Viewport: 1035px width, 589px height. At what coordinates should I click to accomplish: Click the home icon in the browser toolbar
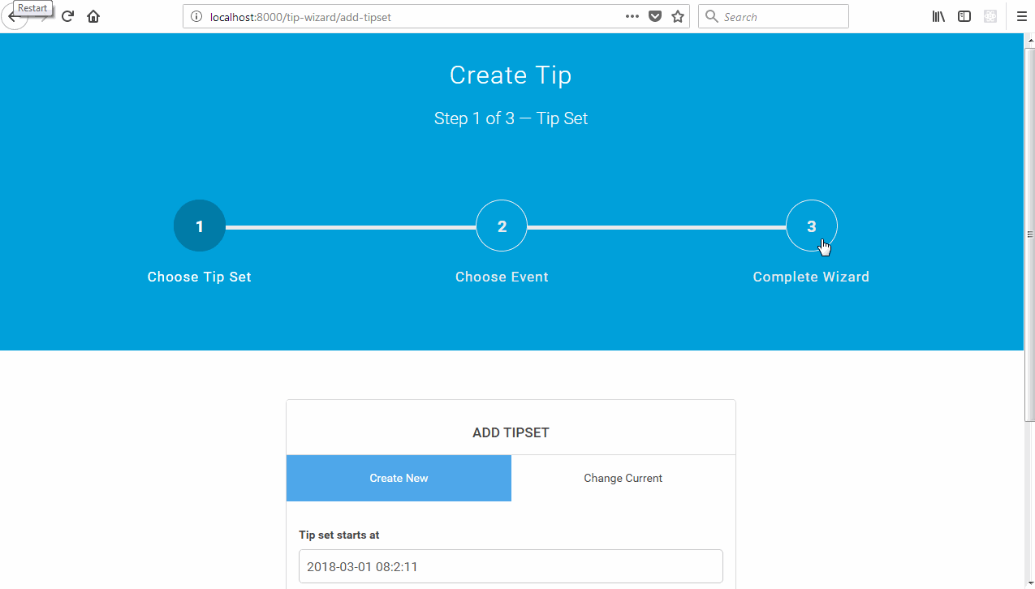click(x=93, y=15)
